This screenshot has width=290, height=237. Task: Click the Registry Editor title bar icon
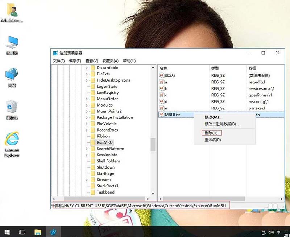click(x=55, y=53)
